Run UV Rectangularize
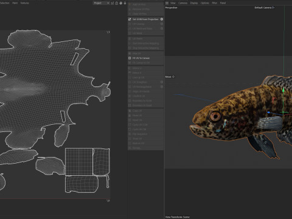Image resolution: width=292 pixels, height=219 pixels. coord(144,87)
